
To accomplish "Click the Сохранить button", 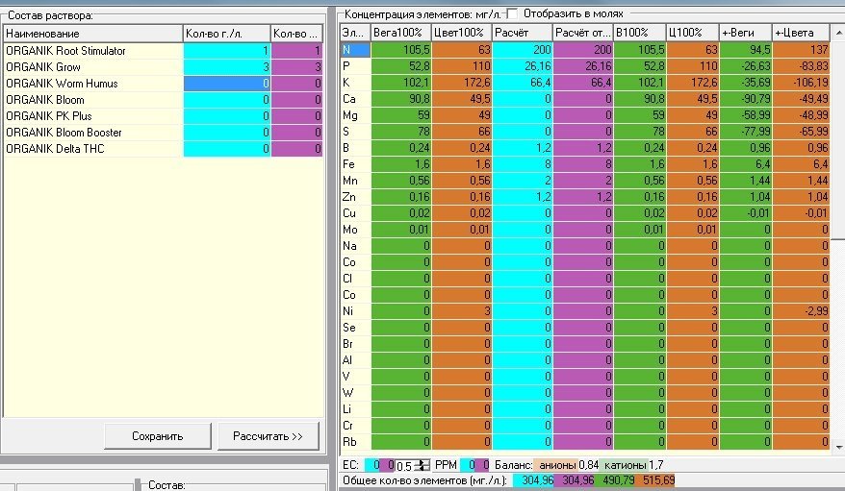I will pos(158,436).
